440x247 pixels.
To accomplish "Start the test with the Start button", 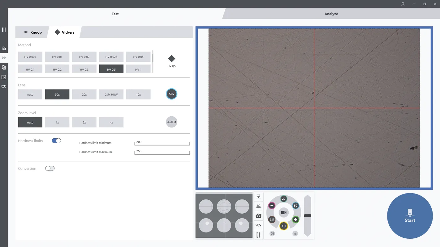I will [x=410, y=216].
